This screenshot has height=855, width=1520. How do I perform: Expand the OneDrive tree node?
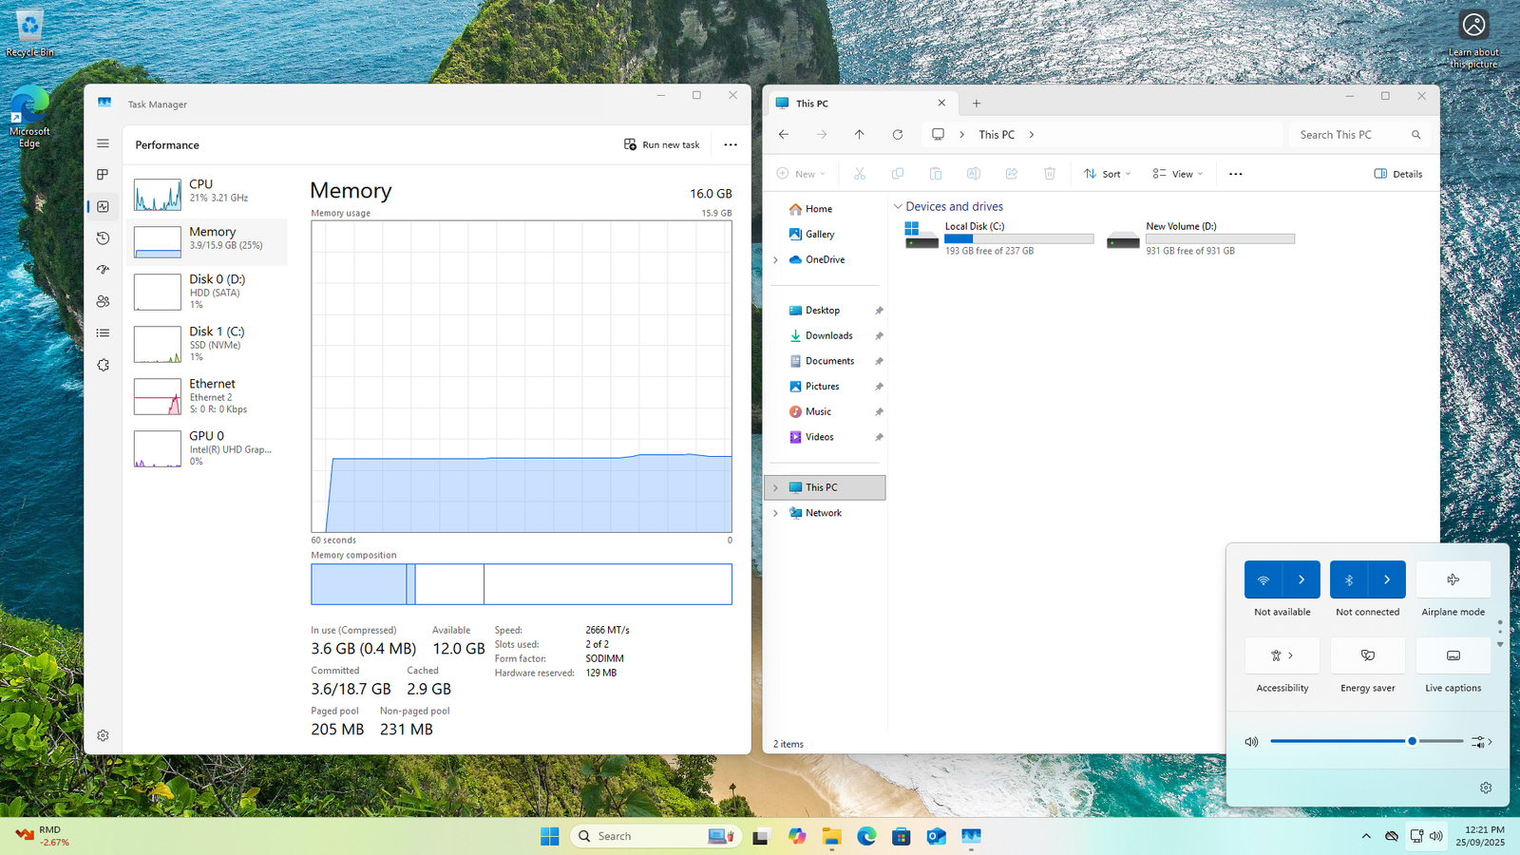[x=775, y=259]
